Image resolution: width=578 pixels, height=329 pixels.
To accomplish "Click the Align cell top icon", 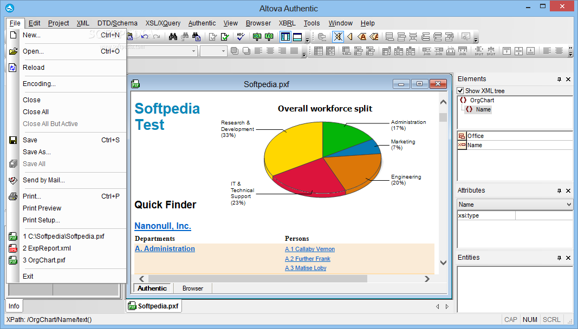I will point(507,51).
